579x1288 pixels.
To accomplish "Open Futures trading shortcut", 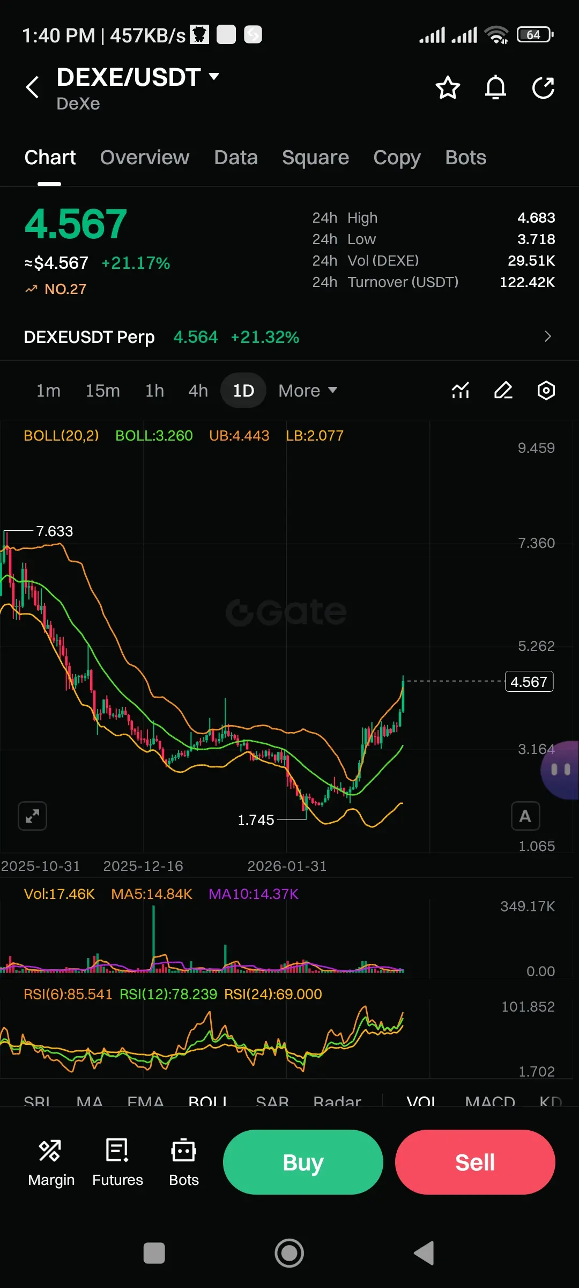I will coord(117,1162).
